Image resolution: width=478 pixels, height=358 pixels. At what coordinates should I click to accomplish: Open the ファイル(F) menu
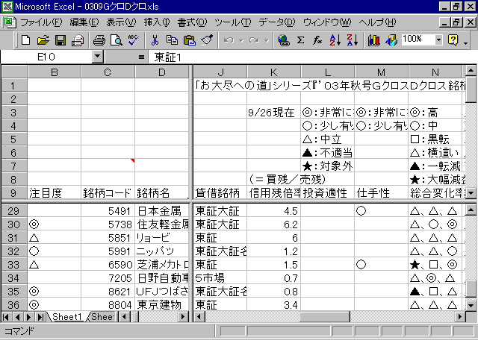[41, 22]
